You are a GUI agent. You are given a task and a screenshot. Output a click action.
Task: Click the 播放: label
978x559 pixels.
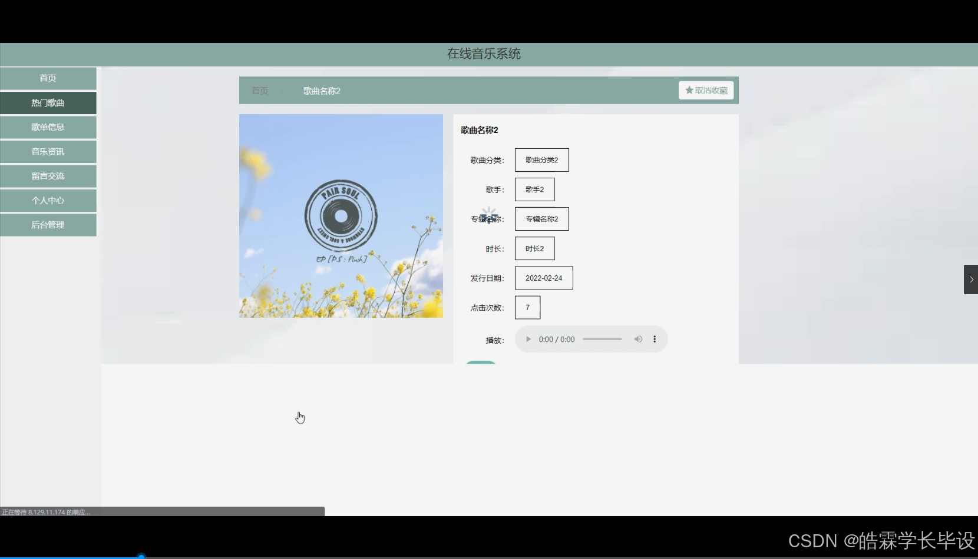coord(495,340)
